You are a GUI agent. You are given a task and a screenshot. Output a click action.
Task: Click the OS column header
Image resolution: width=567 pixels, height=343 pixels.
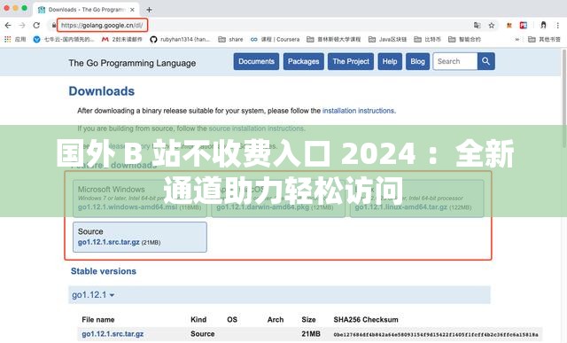click(232, 319)
